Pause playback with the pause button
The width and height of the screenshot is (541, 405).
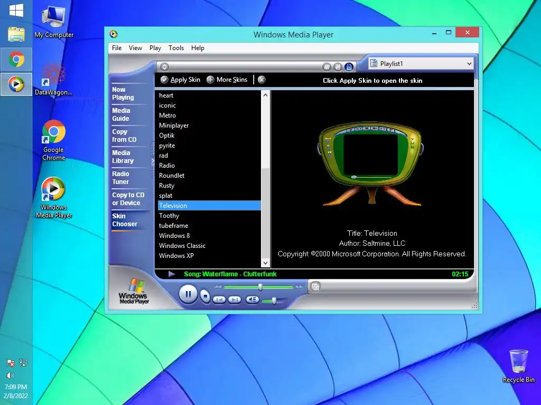click(x=188, y=294)
